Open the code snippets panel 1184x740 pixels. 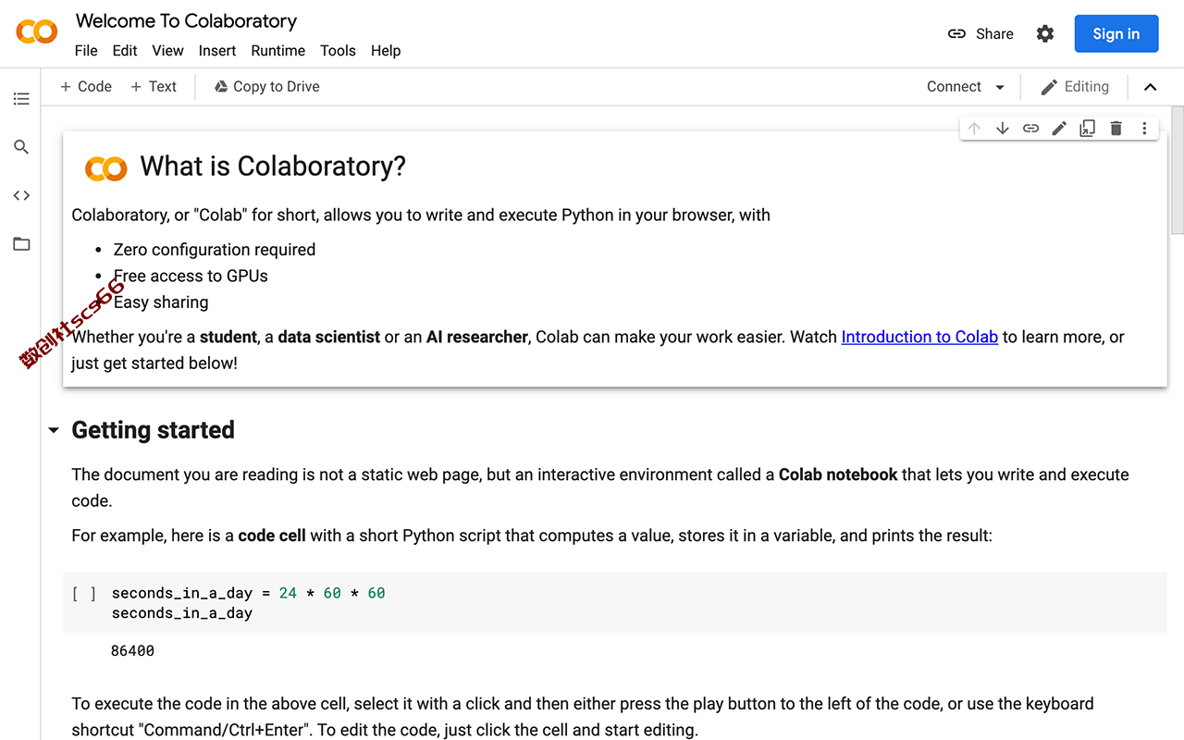[21, 195]
